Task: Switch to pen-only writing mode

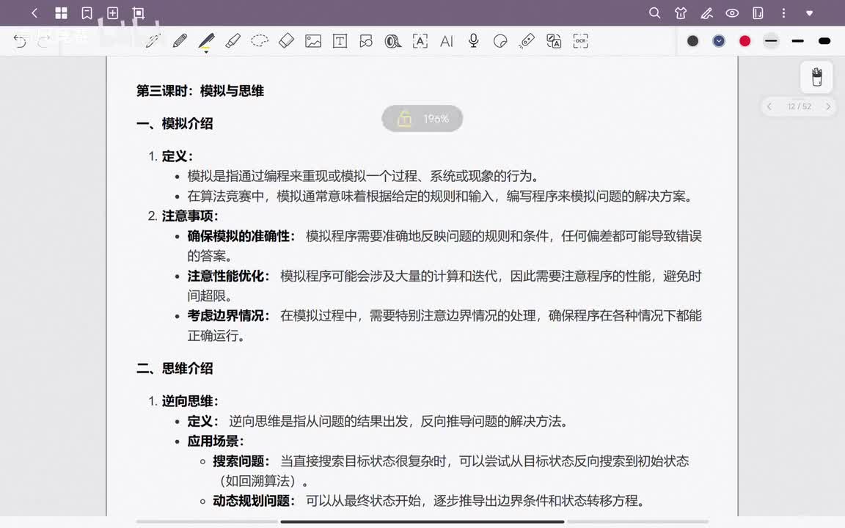Action: 706,13
